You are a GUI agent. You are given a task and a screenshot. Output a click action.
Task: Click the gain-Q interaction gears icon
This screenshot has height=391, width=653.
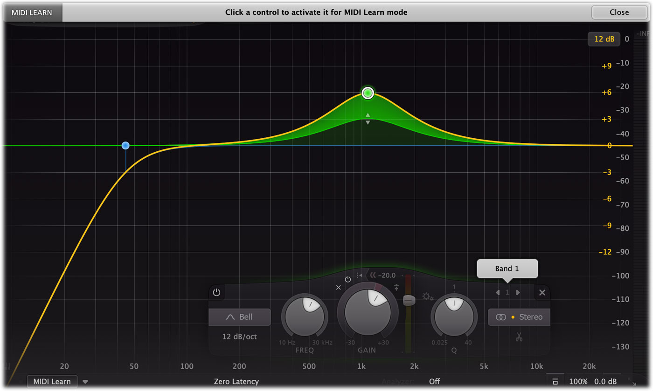pos(428,297)
